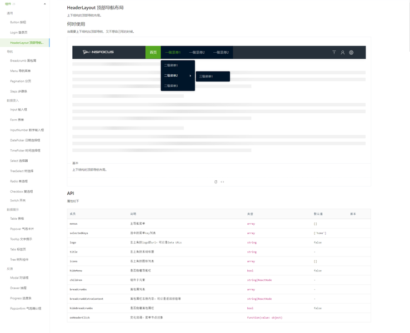Image resolution: width=410 pixels, height=333 pixels.
Task: Open Popconfirm 气泡确认框 in sidebar
Action: (x=24, y=309)
